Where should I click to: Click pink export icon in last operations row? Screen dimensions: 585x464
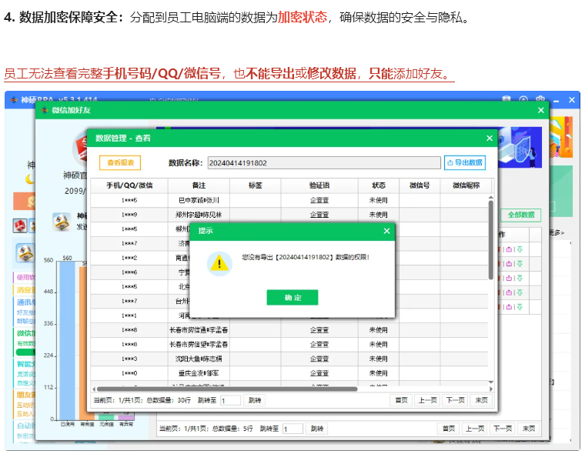[509, 307]
